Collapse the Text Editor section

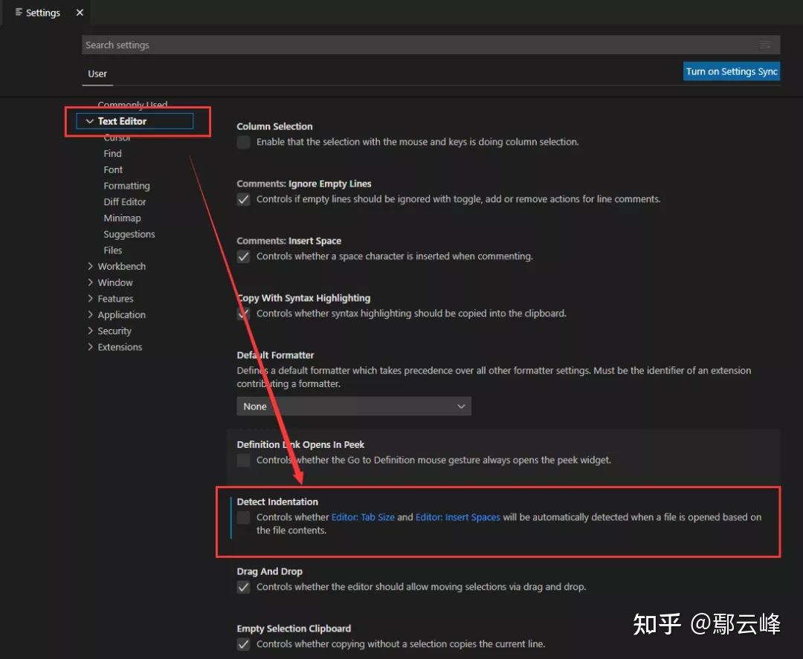point(89,120)
